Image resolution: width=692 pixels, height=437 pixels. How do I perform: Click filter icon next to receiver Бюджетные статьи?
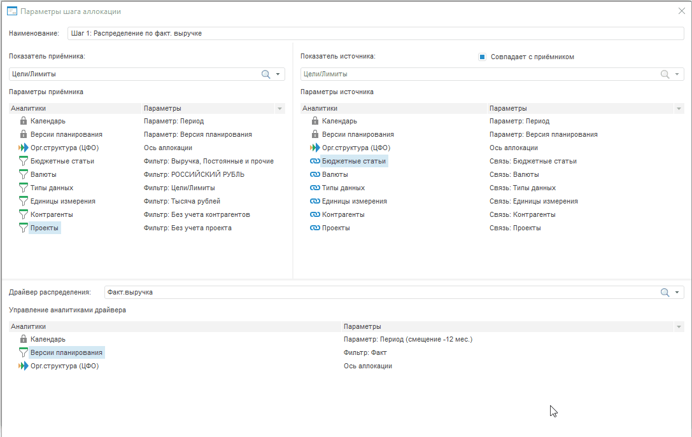tap(24, 161)
